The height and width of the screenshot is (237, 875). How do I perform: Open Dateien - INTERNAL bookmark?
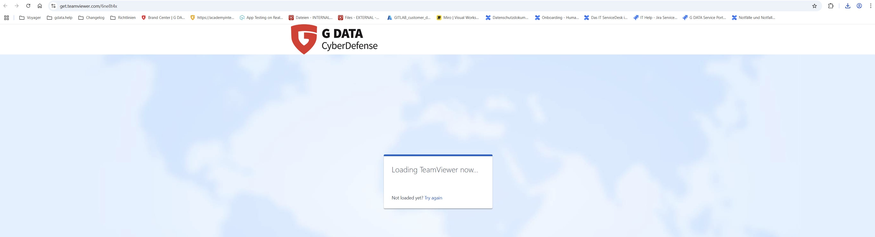(x=310, y=18)
